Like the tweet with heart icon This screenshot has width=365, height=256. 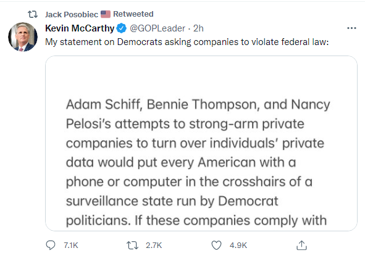click(x=216, y=246)
